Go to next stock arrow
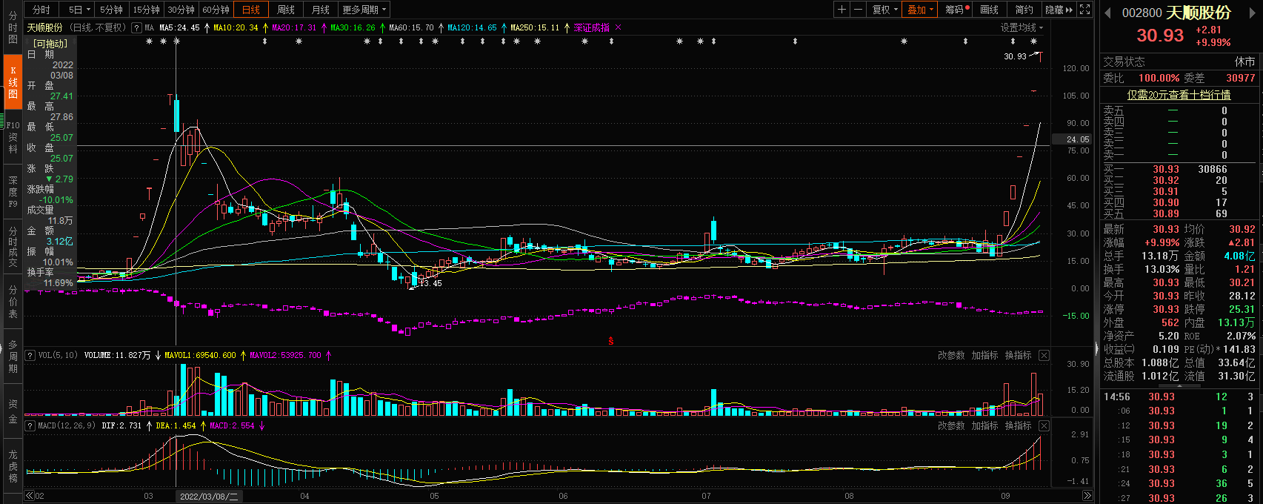The image size is (1263, 504). coord(1253,13)
